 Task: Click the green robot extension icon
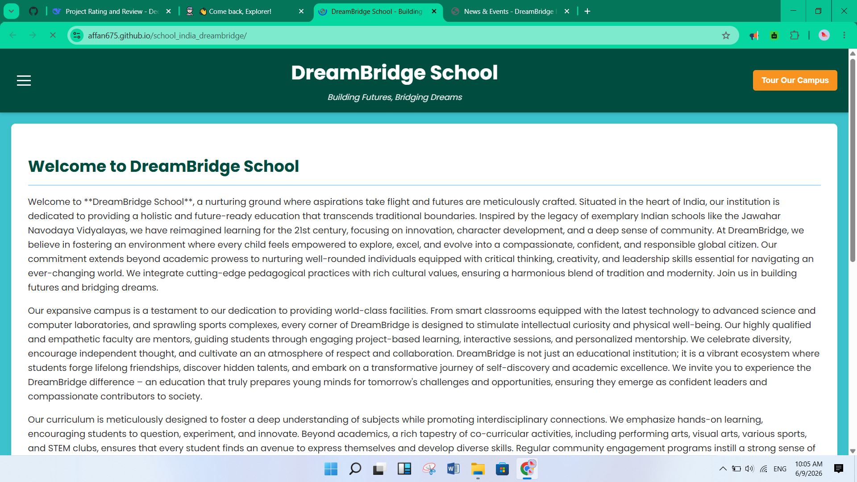[774, 35]
